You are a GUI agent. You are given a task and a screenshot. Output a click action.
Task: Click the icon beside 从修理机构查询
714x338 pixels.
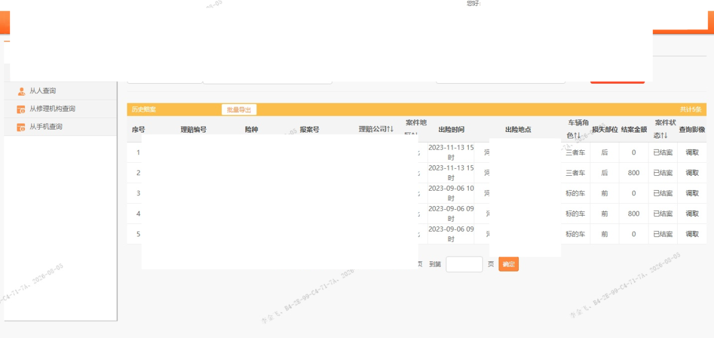[x=21, y=109]
